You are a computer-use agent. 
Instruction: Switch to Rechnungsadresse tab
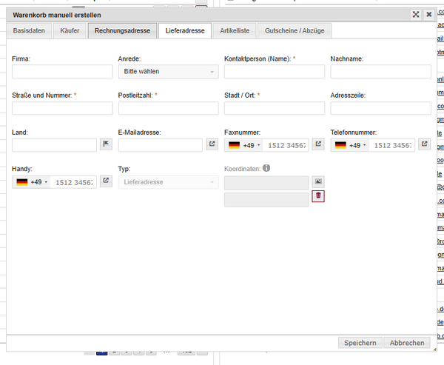click(122, 30)
